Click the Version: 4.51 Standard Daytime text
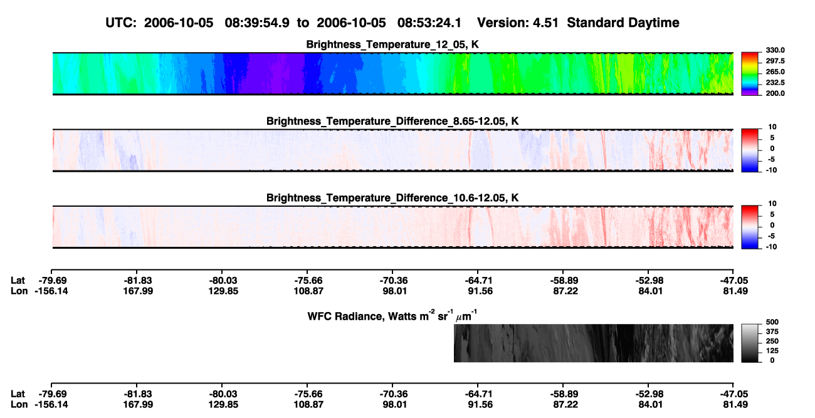Image resolution: width=815 pixels, height=418 pixels. (578, 23)
